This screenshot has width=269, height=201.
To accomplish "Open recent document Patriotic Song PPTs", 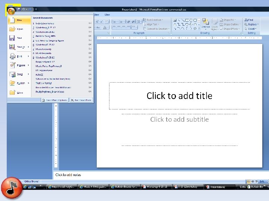I will (x=46, y=36).
